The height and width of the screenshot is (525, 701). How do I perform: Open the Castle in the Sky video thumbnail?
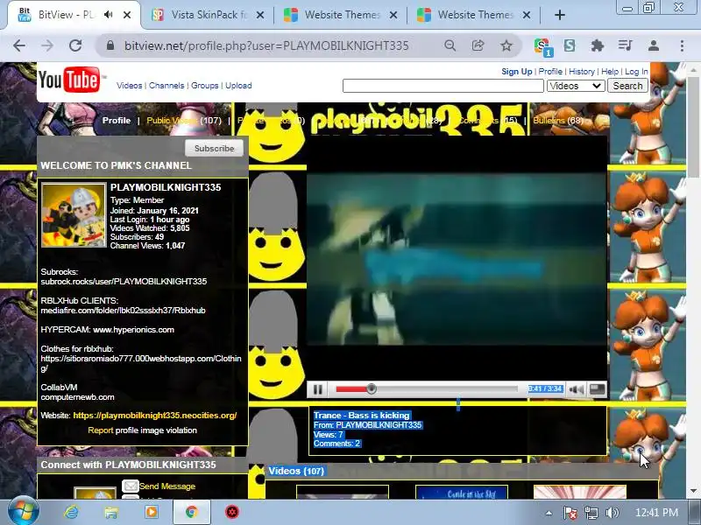pos(462,493)
